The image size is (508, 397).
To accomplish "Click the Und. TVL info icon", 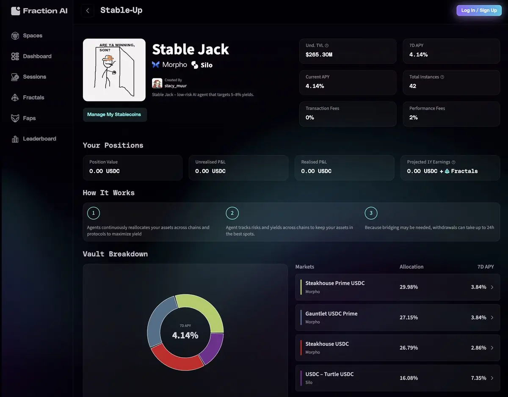I will 326,46.
